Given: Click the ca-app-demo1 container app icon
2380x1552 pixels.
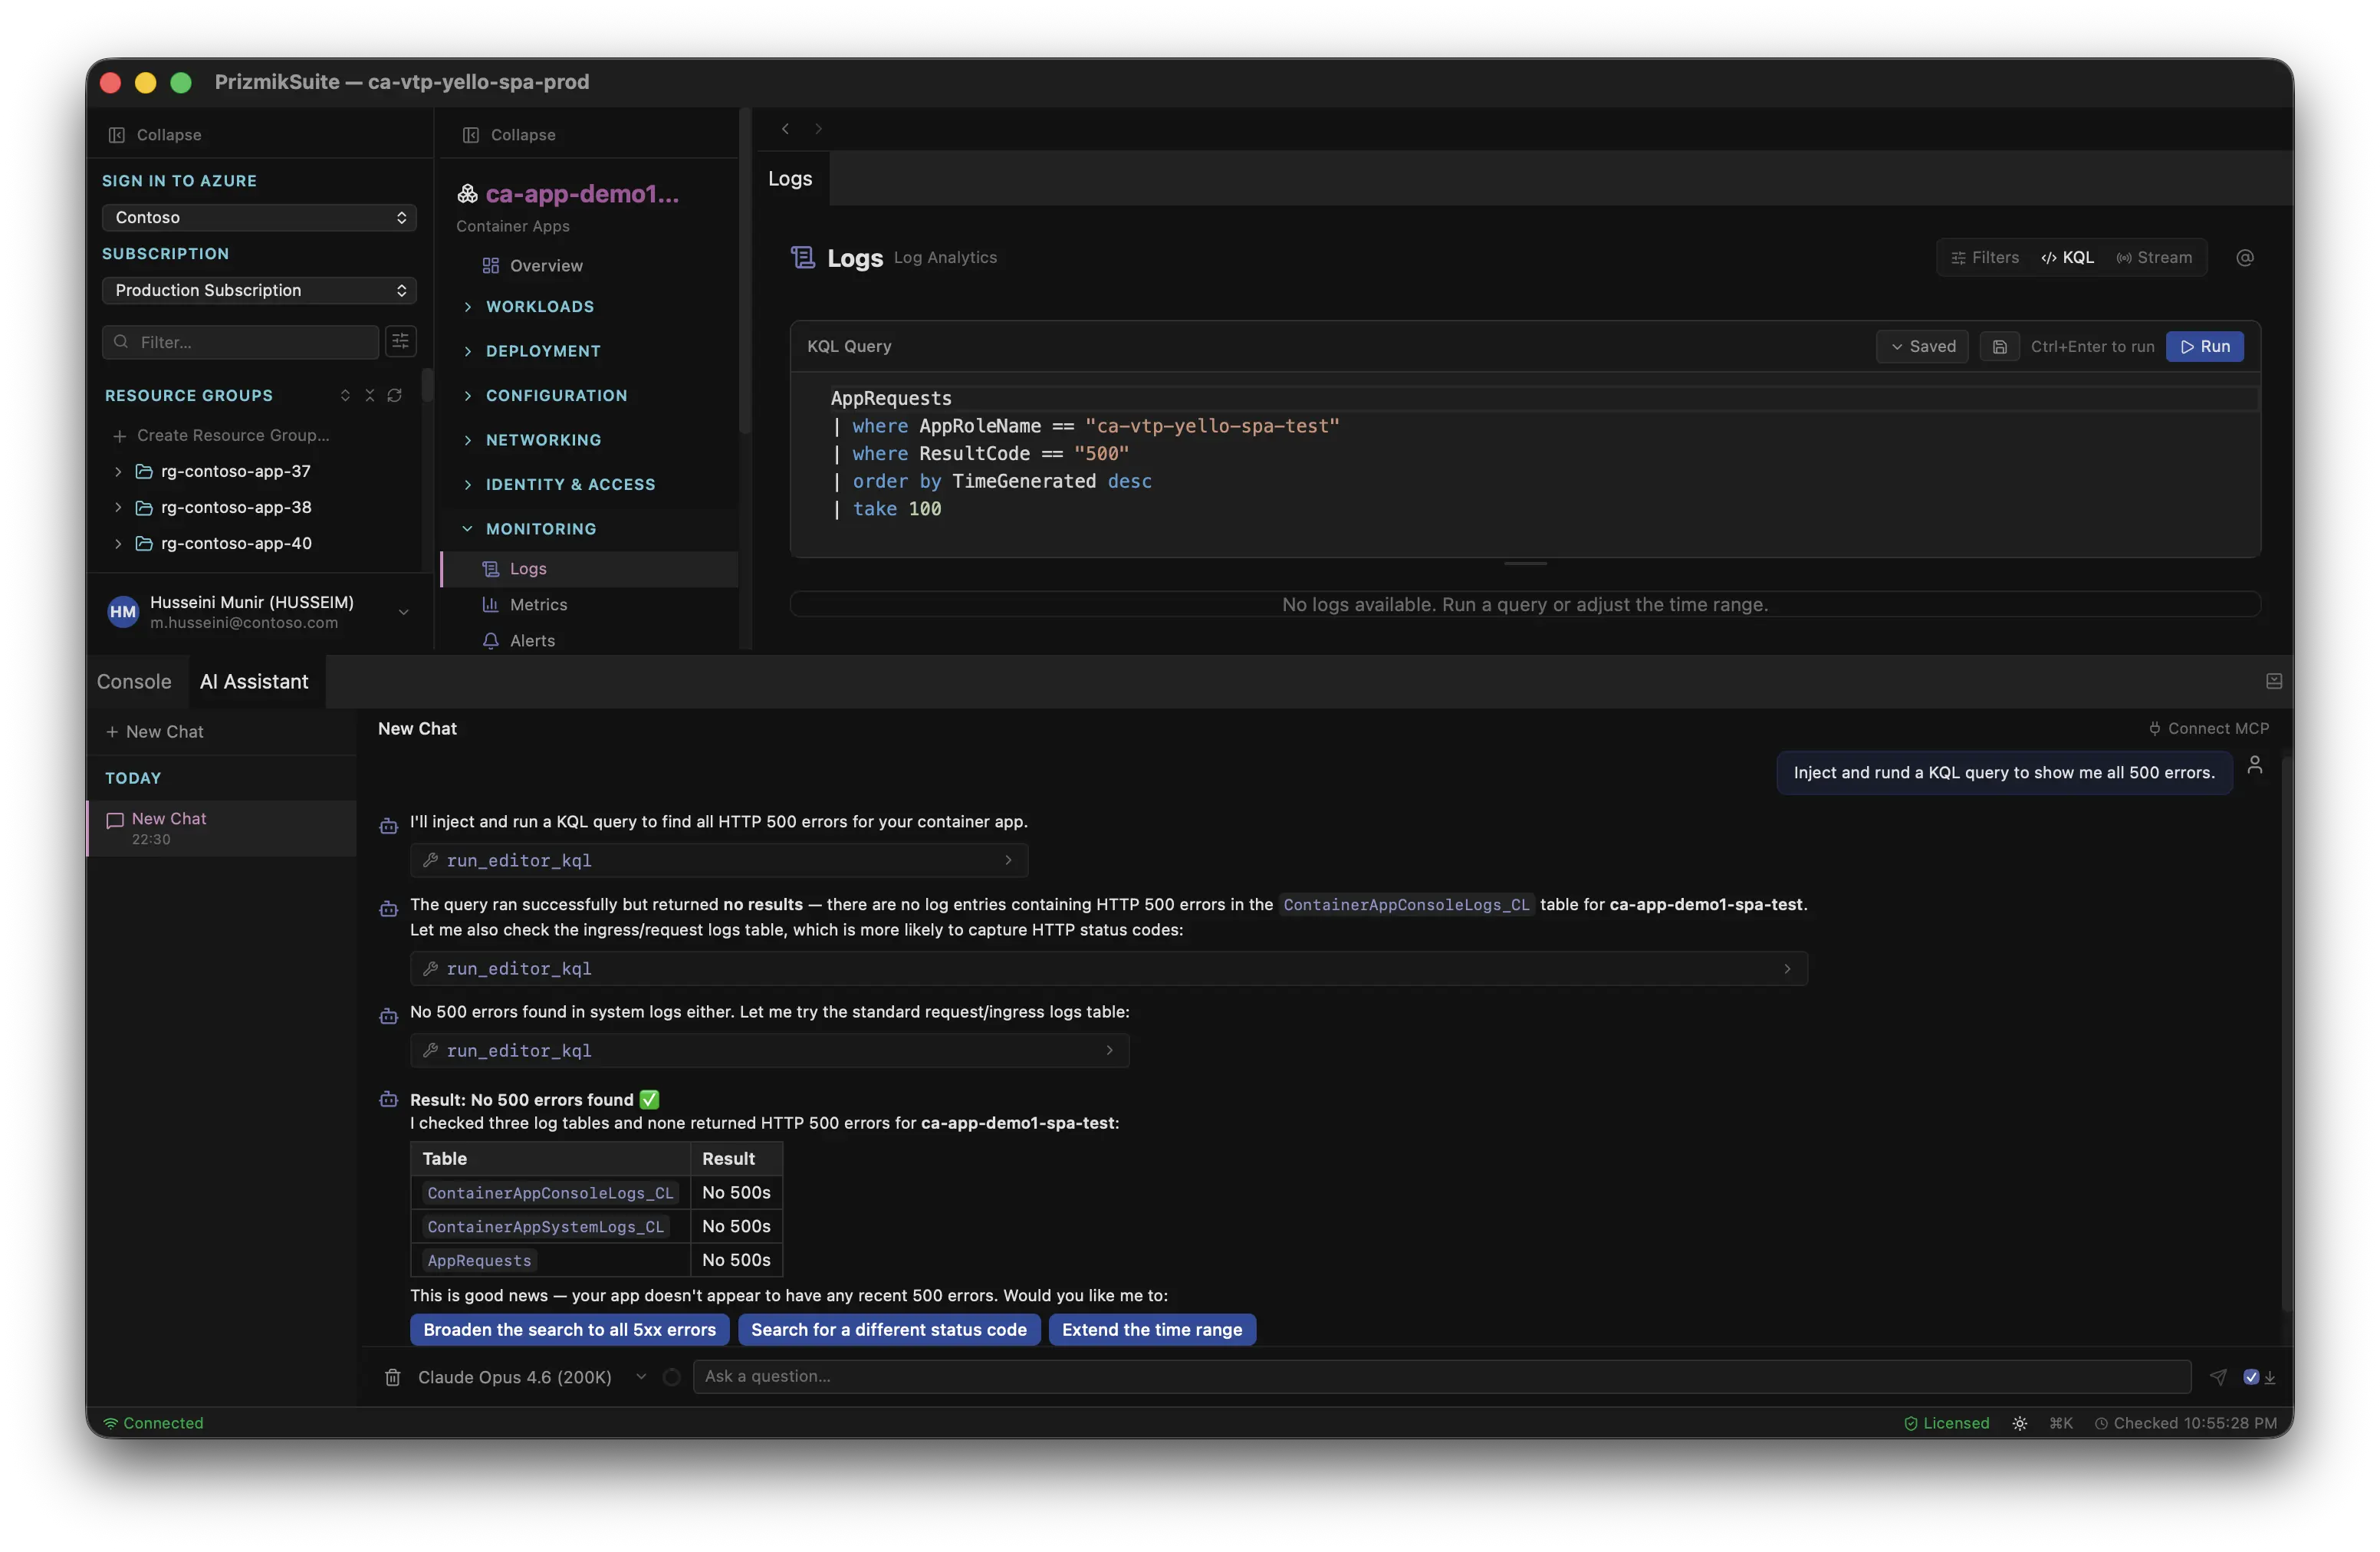Looking at the screenshot, I should (467, 194).
